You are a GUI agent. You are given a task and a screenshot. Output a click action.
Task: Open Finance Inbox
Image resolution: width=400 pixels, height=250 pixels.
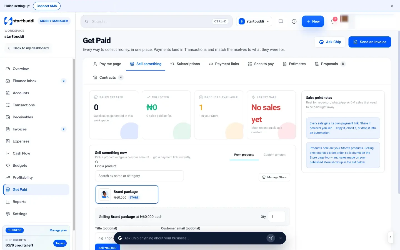tap(36, 81)
